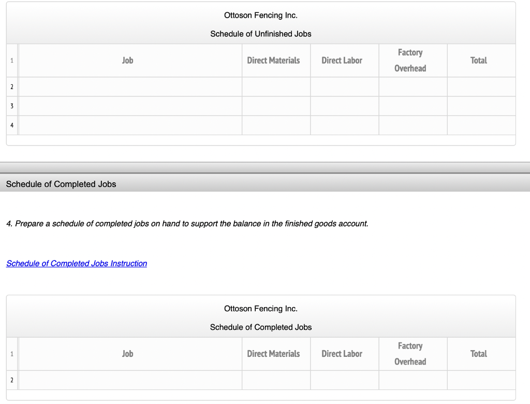Select Direct Labor cell, row 3, Unfinished Jobs

pyautogui.click(x=344, y=106)
